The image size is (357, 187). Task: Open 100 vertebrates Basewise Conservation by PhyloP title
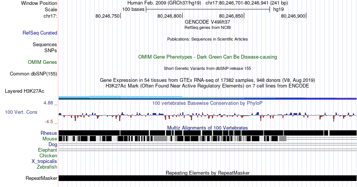tap(207, 103)
